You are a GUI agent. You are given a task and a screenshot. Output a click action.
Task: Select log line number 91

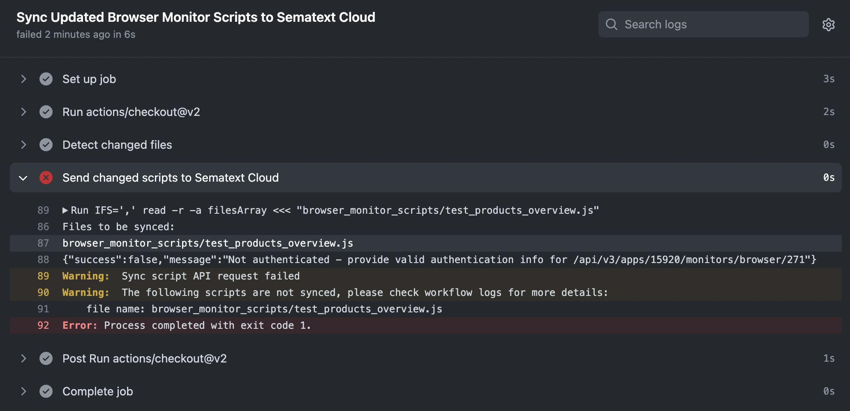point(43,309)
